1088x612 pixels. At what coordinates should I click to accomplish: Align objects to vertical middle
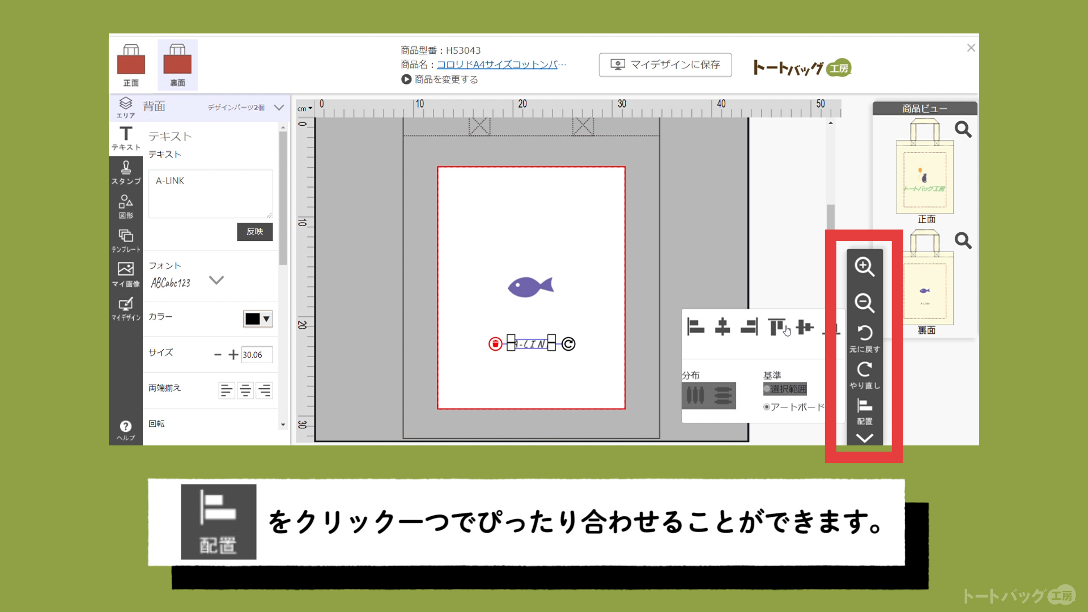(x=805, y=327)
